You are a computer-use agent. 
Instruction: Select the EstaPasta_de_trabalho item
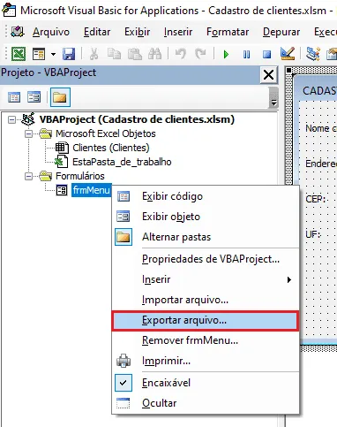[122, 162]
